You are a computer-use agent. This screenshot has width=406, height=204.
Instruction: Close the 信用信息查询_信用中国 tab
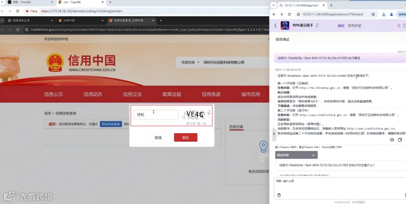coord(153,20)
